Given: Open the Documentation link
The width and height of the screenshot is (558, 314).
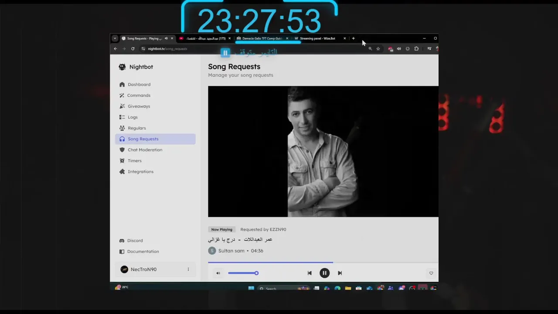Looking at the screenshot, I should [155, 251].
